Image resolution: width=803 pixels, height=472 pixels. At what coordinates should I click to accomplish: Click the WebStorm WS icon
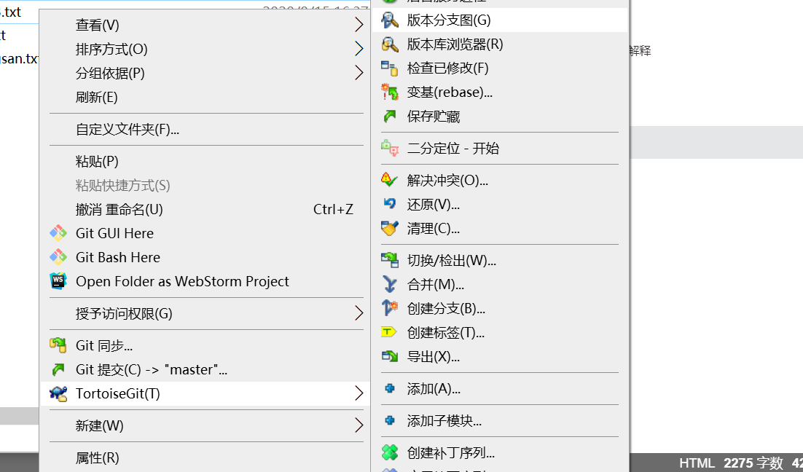pos(58,281)
